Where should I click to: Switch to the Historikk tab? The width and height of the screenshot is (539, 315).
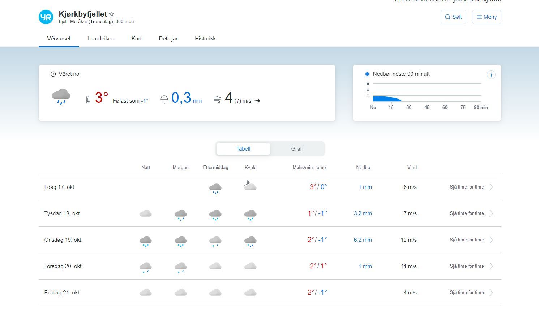point(205,38)
